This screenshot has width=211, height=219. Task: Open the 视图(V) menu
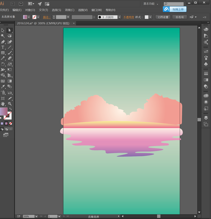83,10
